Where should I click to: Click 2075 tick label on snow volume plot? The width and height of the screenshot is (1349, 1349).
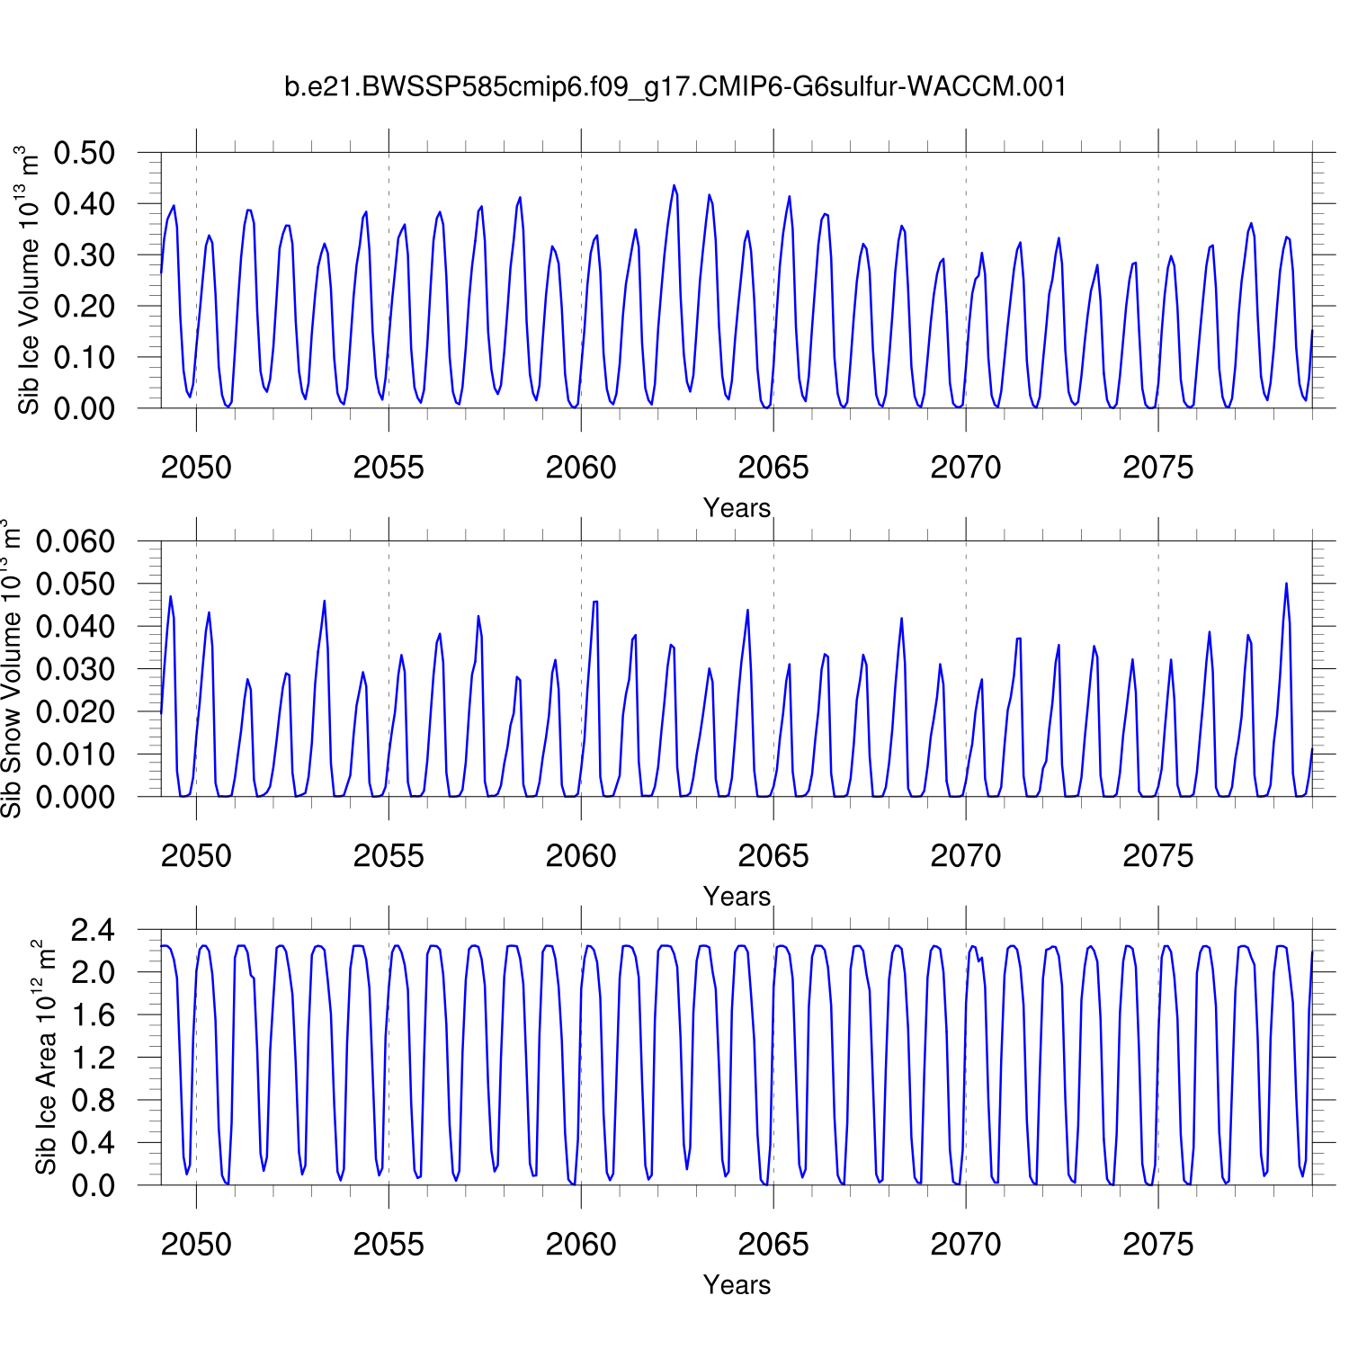[1157, 856]
